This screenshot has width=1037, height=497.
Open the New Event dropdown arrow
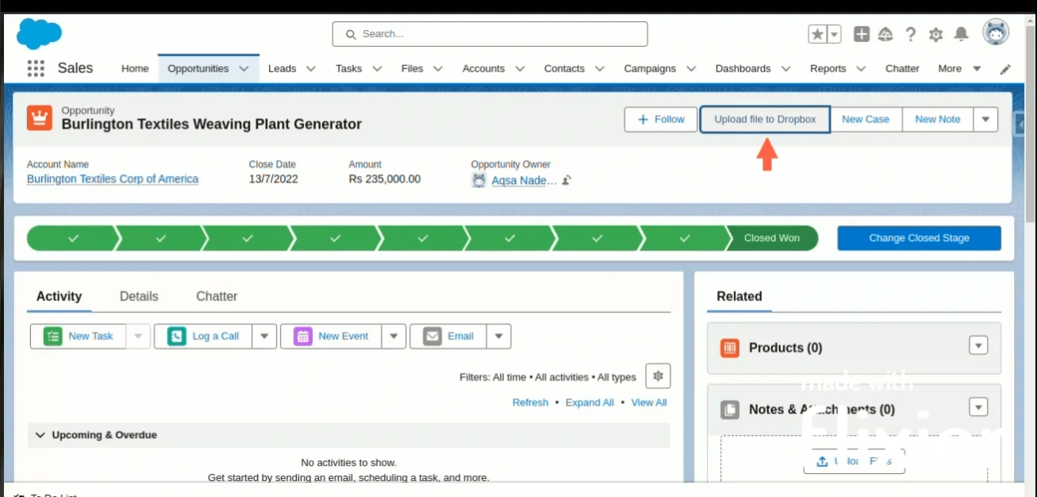[394, 336]
